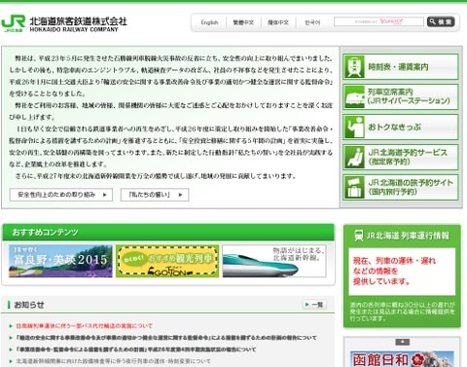Open the news item about 計画の報告について

point(166,338)
